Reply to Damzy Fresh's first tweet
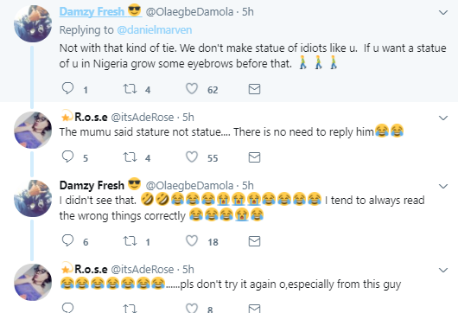The height and width of the screenshot is (313, 458). pyautogui.click(x=67, y=88)
